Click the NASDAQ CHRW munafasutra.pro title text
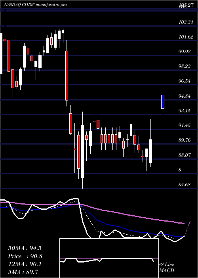This screenshot has height=278, width=198. pos(35,5)
